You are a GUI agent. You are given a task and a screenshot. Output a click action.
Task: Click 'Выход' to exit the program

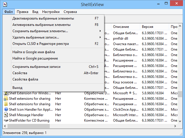click(17, 88)
